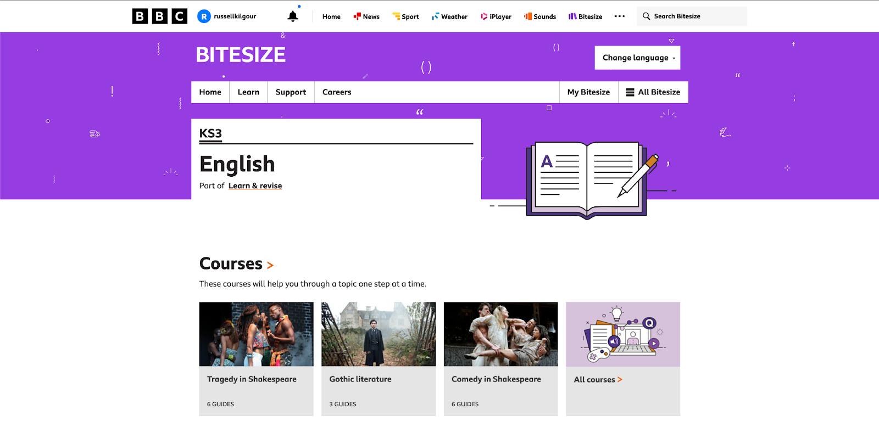The width and height of the screenshot is (879, 438).
Task: Open the notifications bell
Action: tap(293, 16)
